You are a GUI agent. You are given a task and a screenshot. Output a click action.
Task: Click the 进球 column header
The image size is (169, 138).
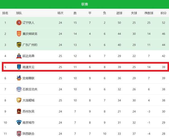click(119, 13)
